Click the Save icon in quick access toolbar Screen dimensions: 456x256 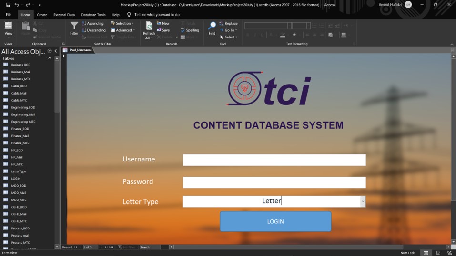(8, 5)
